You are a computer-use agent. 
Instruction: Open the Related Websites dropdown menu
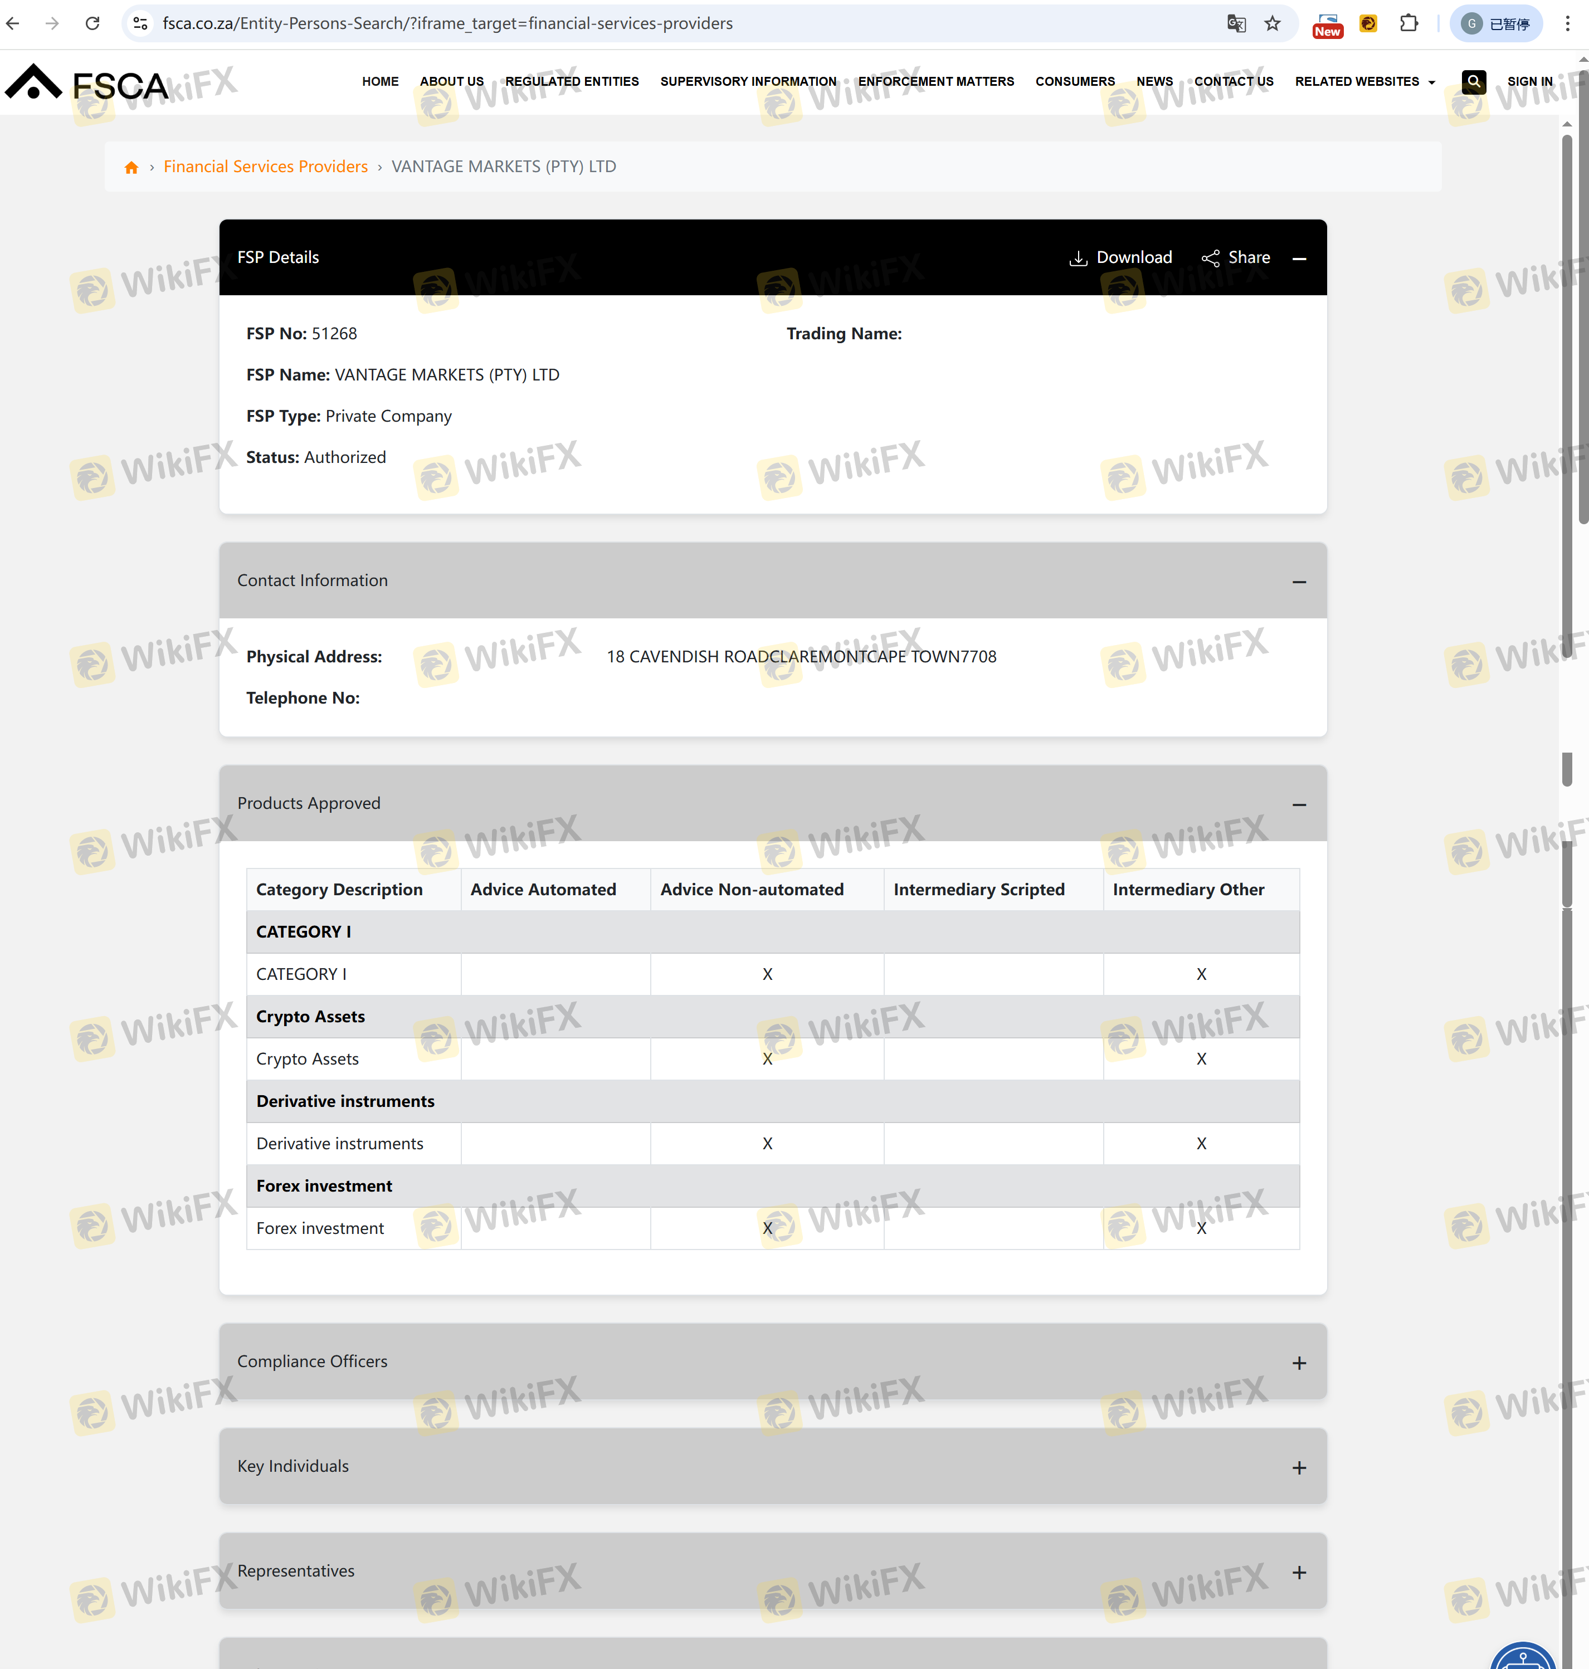[1364, 81]
